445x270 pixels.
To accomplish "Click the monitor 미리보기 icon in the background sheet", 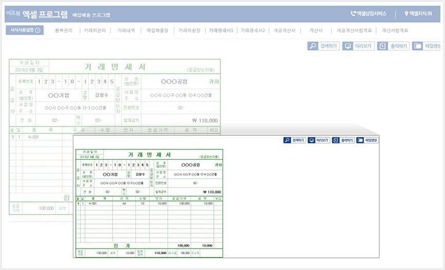I will 348,46.
